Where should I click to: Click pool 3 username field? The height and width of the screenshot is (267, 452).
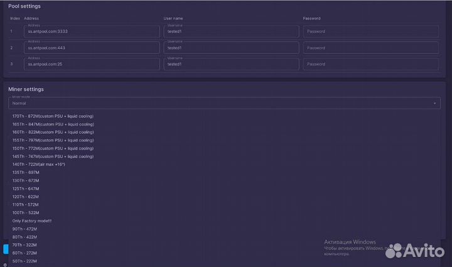coord(231,64)
